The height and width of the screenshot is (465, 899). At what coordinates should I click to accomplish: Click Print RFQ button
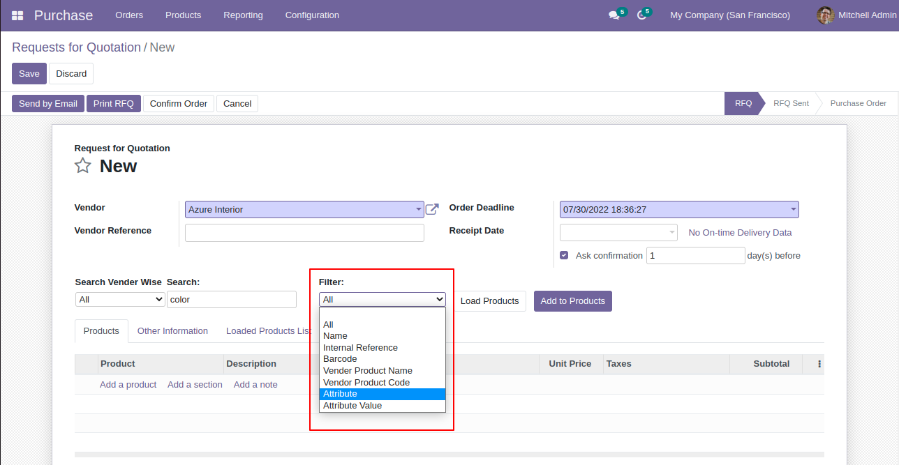click(x=114, y=104)
